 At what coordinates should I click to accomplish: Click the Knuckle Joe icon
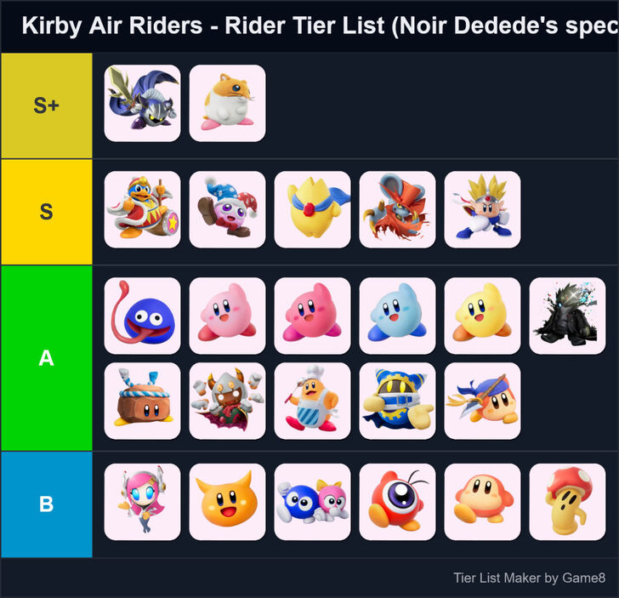[x=482, y=209]
